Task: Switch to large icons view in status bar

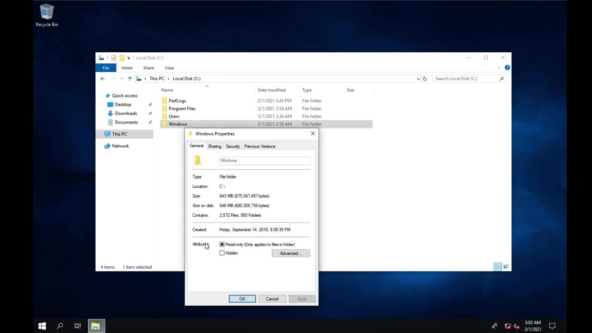Action: (506, 267)
